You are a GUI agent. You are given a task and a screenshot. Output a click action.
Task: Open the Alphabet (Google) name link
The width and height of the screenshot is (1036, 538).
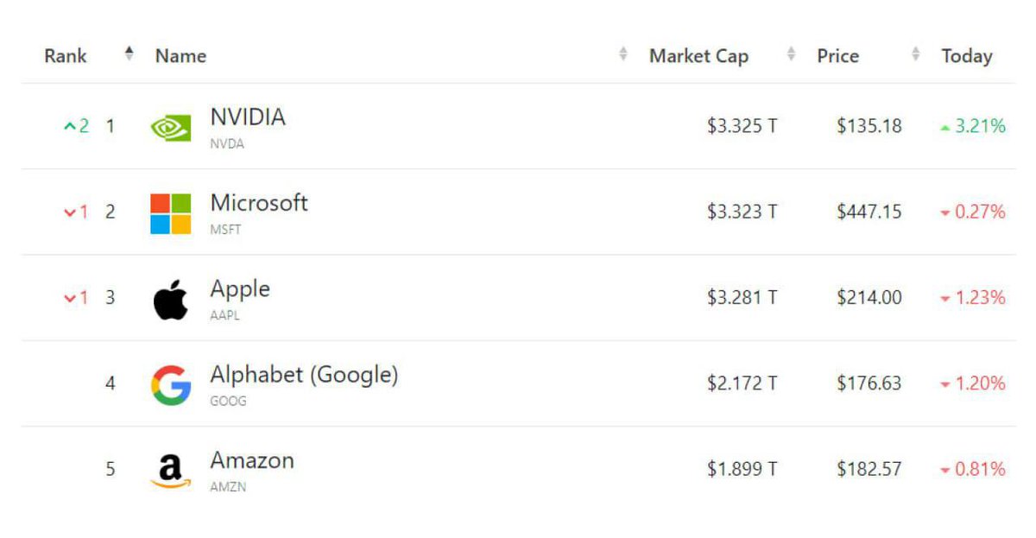click(x=304, y=376)
